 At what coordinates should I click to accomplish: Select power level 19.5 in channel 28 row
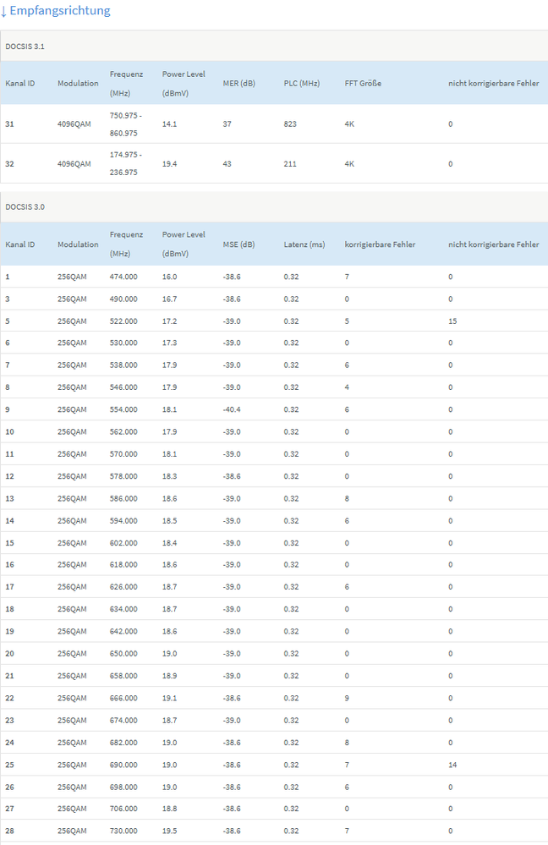click(x=169, y=831)
